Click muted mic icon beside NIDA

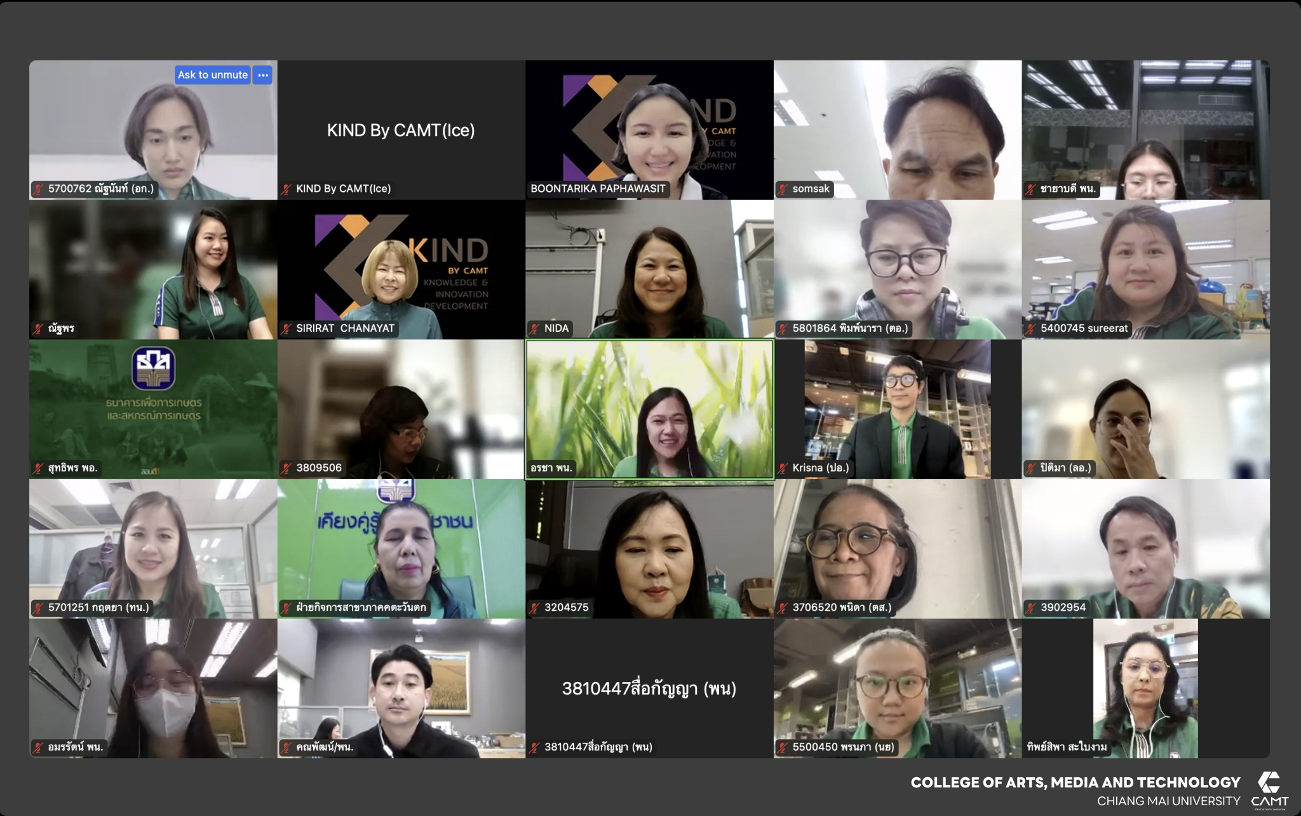pos(536,329)
